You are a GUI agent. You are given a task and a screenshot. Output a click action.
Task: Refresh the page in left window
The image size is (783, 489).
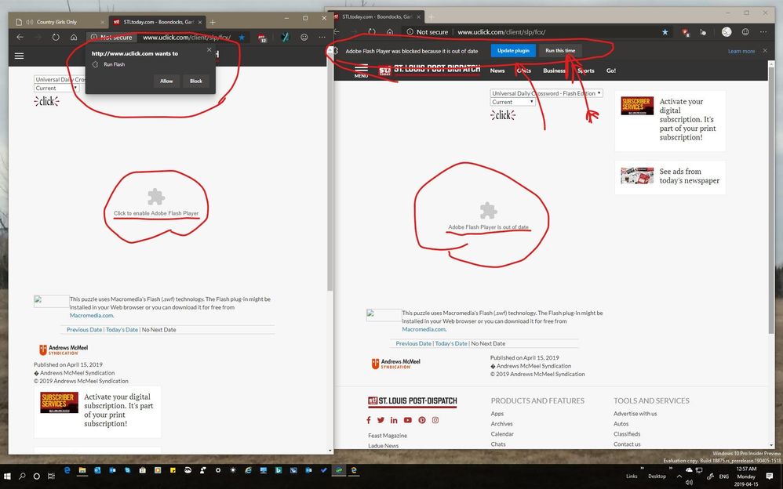[x=56, y=37]
